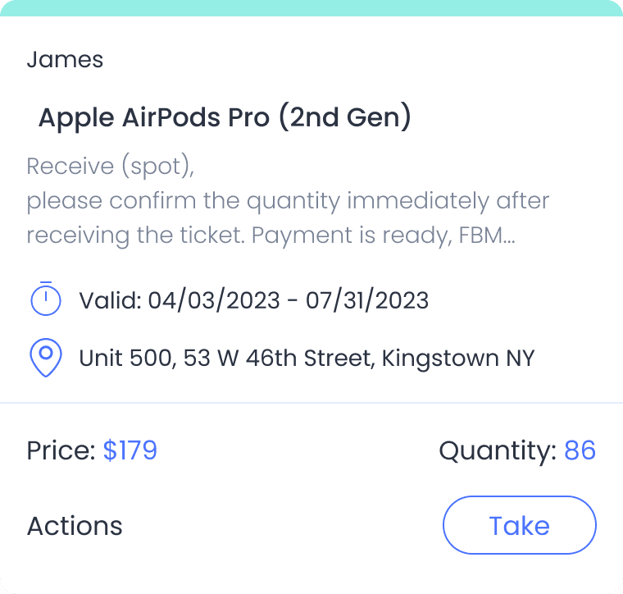
Task: Click the location pin icon
Action: point(46,359)
